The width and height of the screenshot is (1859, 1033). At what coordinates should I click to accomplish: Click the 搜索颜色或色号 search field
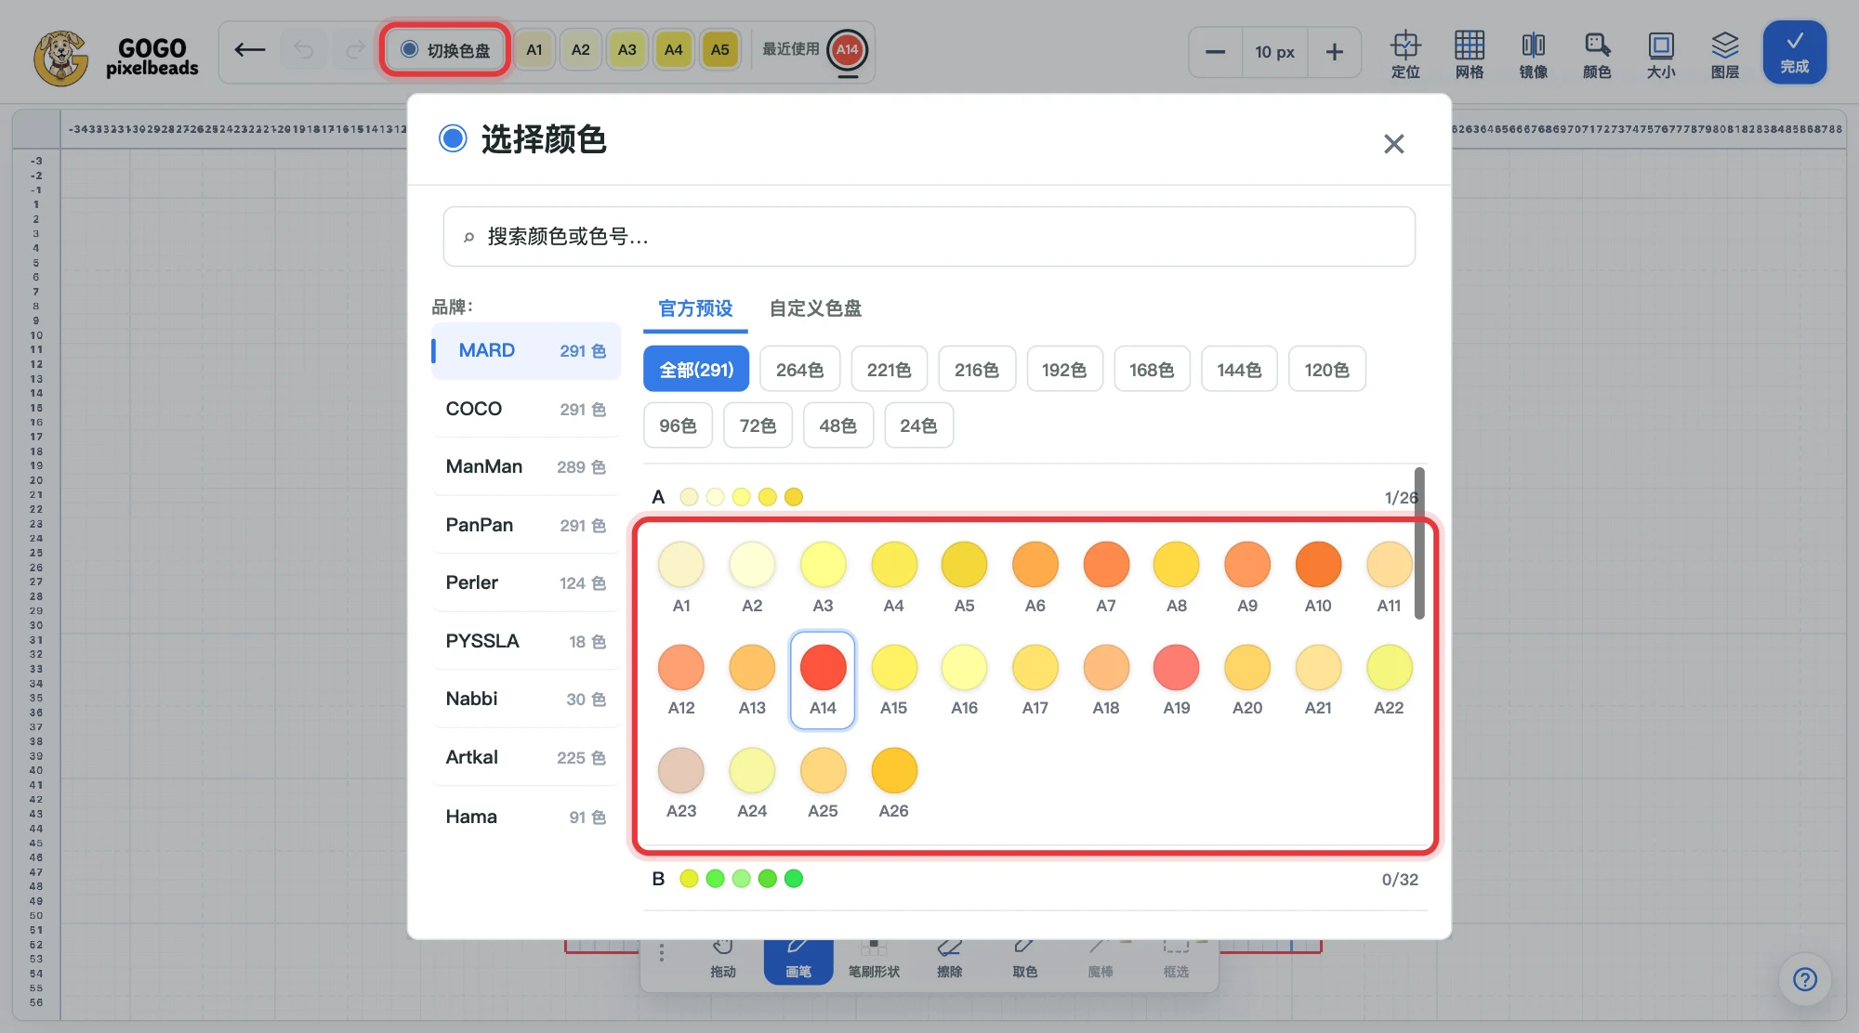929,237
